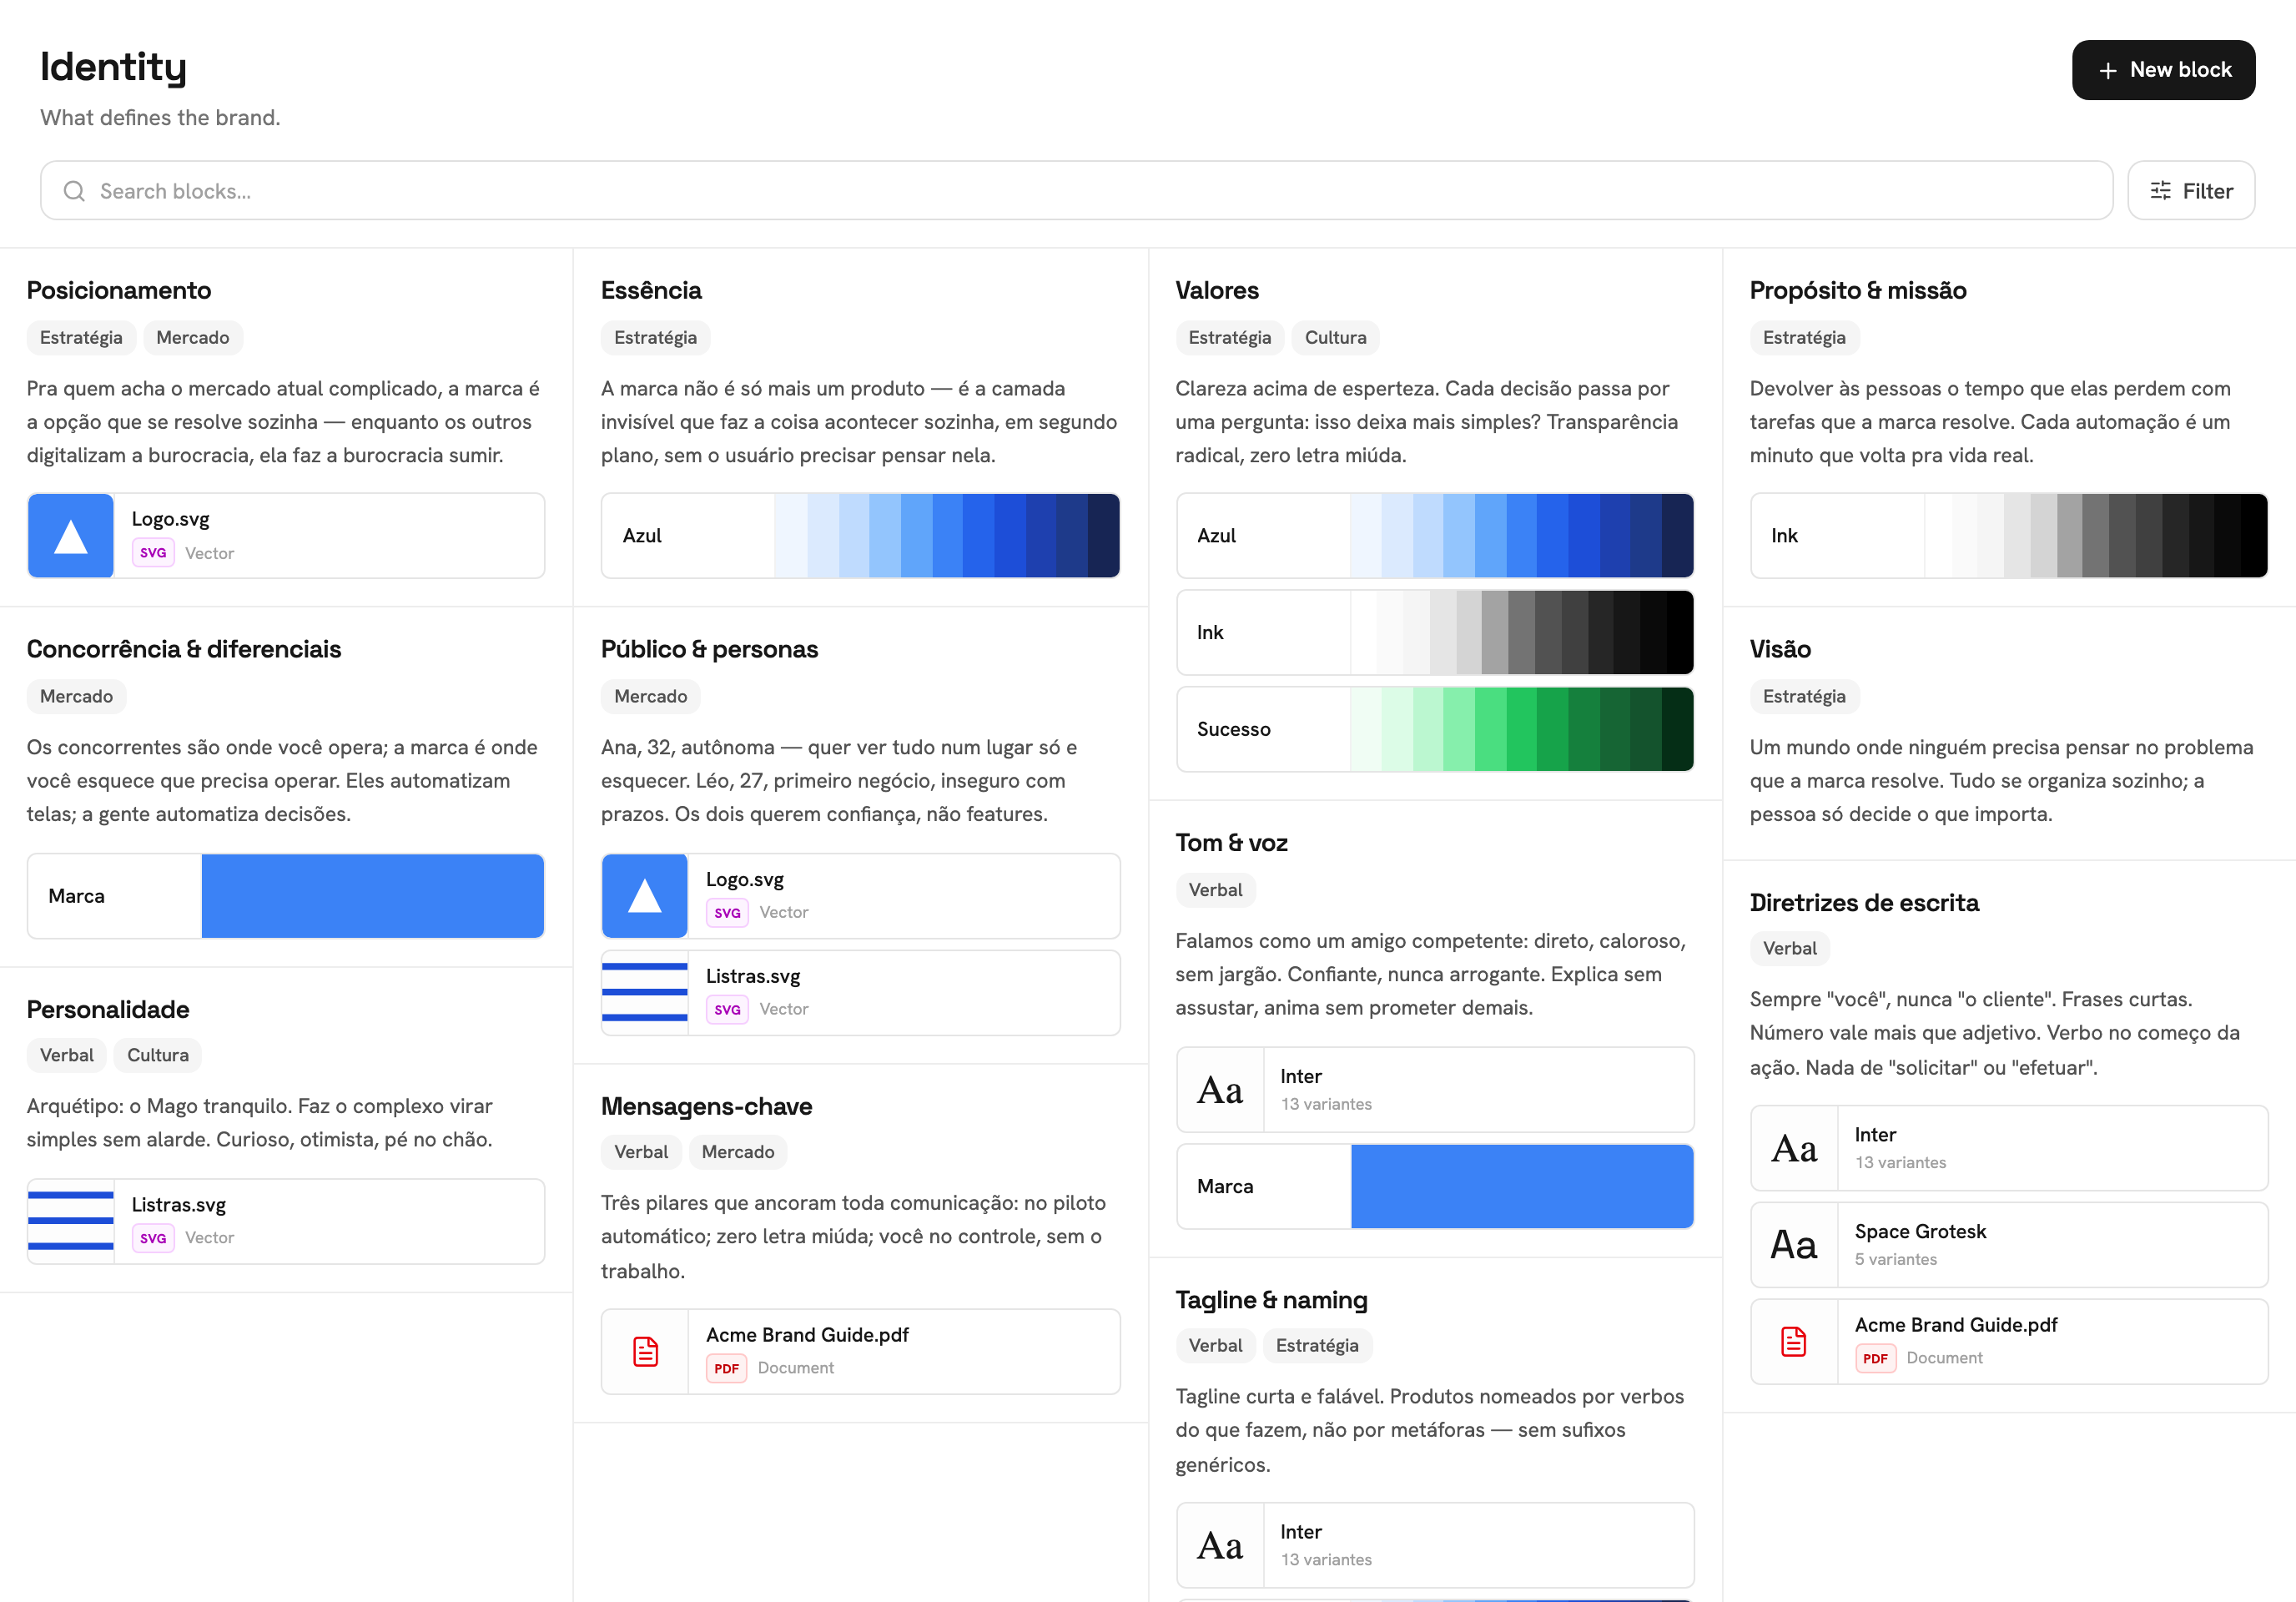Viewport: 2296px width, 1602px height.
Task: Open the Filter options
Action: [x=2191, y=191]
